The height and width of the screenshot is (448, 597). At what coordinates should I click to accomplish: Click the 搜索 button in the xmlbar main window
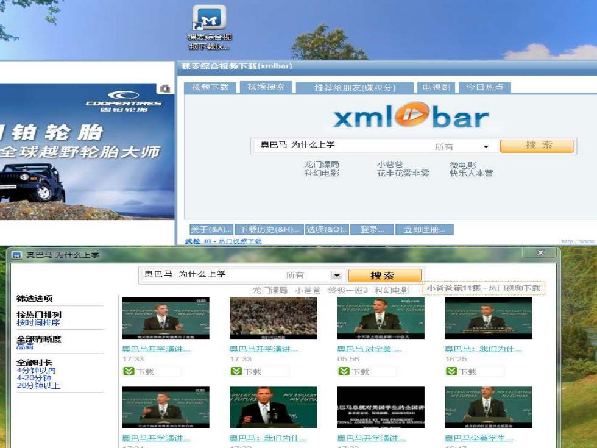537,146
